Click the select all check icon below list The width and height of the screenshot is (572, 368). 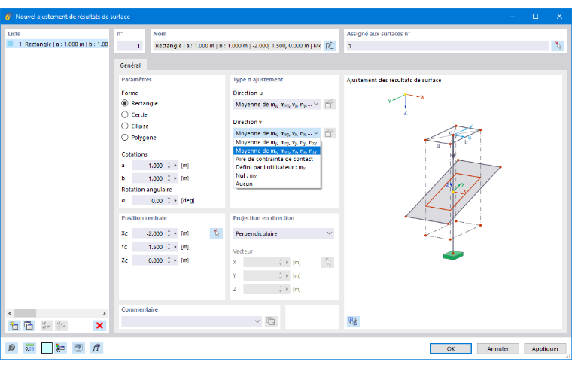click(x=47, y=325)
